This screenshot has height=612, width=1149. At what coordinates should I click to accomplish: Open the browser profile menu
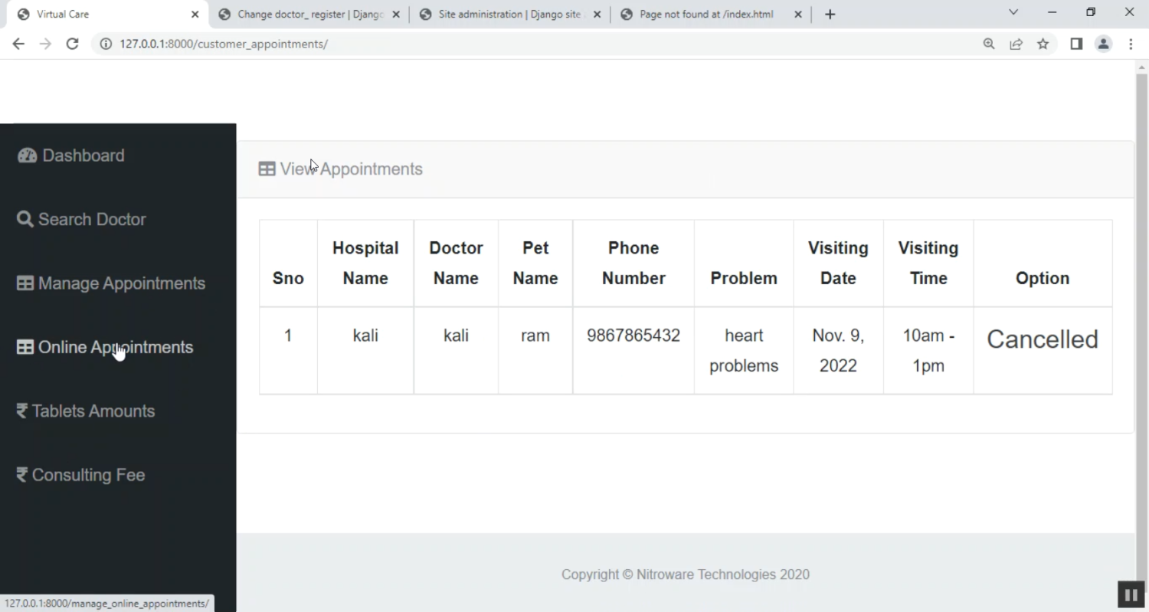coord(1103,44)
